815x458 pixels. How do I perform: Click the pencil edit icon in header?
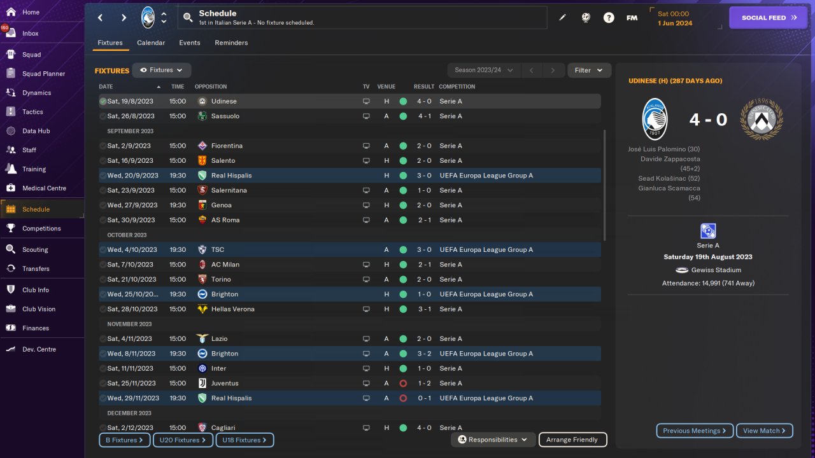(562, 18)
